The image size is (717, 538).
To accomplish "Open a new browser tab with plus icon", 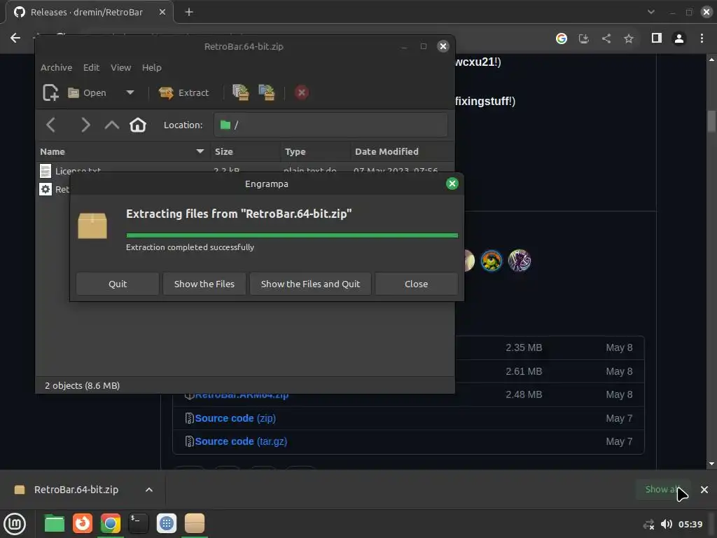I will point(189,13).
